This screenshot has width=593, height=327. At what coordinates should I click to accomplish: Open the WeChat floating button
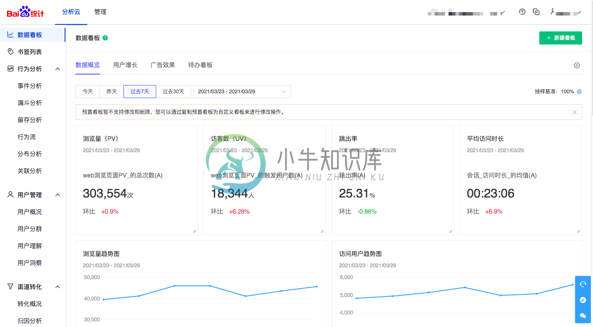583,316
